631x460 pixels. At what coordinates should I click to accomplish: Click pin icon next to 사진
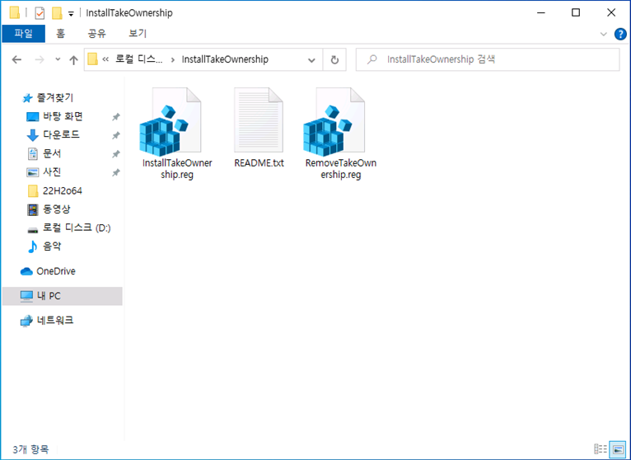coord(116,172)
